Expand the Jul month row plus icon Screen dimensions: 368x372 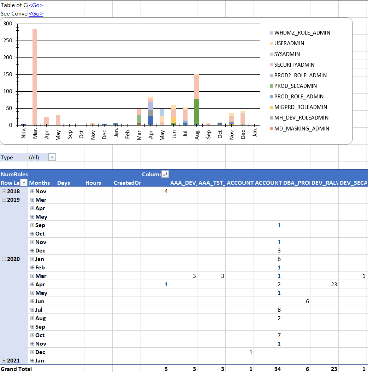click(32, 310)
